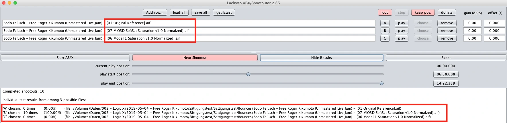Play the 06 Model 1 Saturation file

(402, 38)
